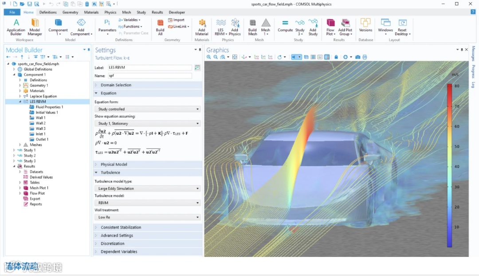
Task: Click the move up arrow in Model Builder
Action: click(x=22, y=57)
